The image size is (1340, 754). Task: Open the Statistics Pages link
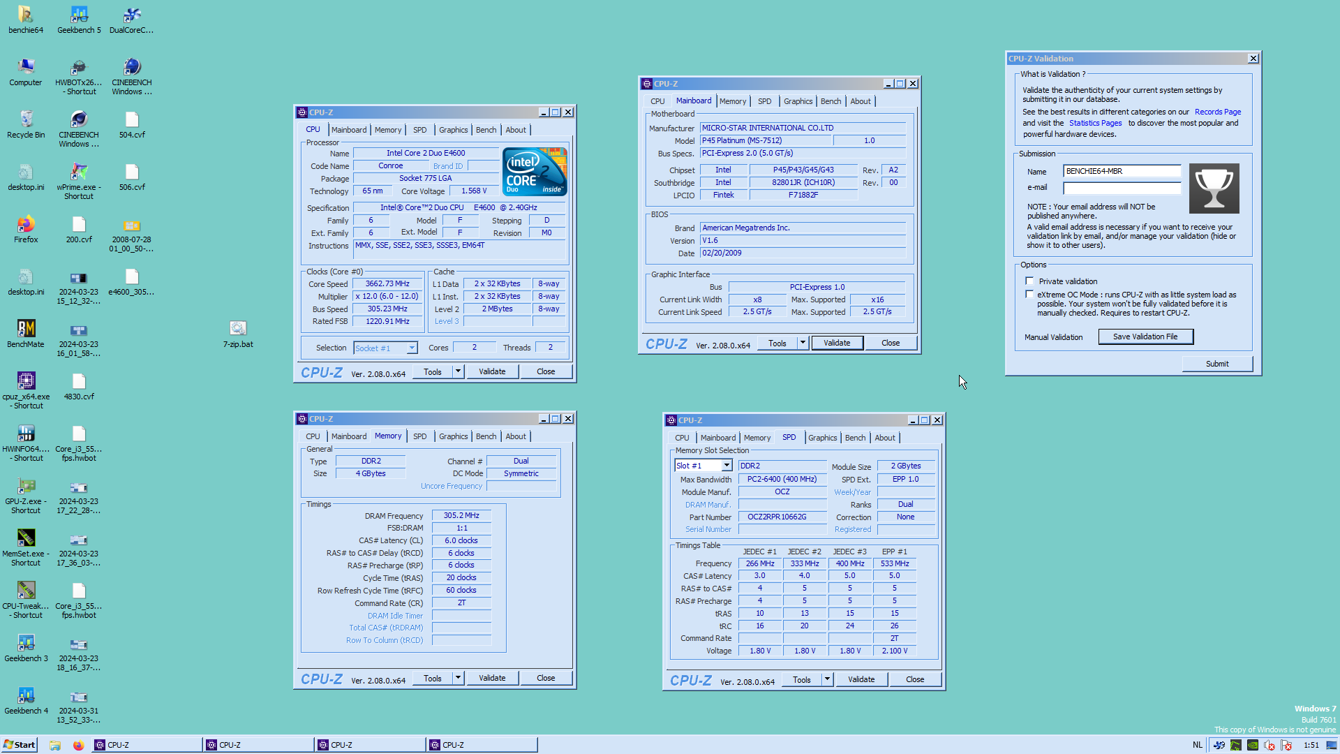tap(1096, 123)
